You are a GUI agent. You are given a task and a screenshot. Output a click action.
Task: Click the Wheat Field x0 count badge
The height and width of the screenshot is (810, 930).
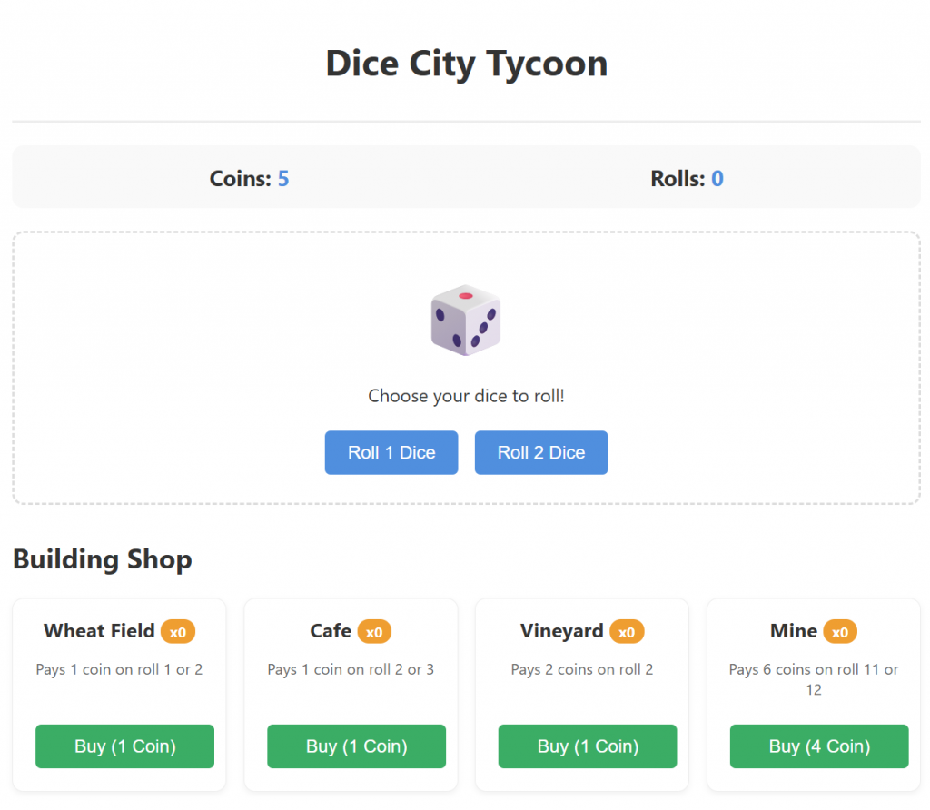click(x=178, y=631)
